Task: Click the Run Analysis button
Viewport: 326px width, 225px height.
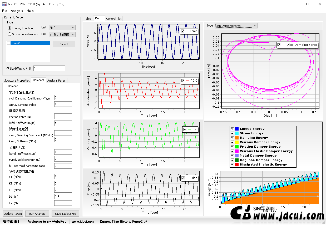Action: point(37,214)
